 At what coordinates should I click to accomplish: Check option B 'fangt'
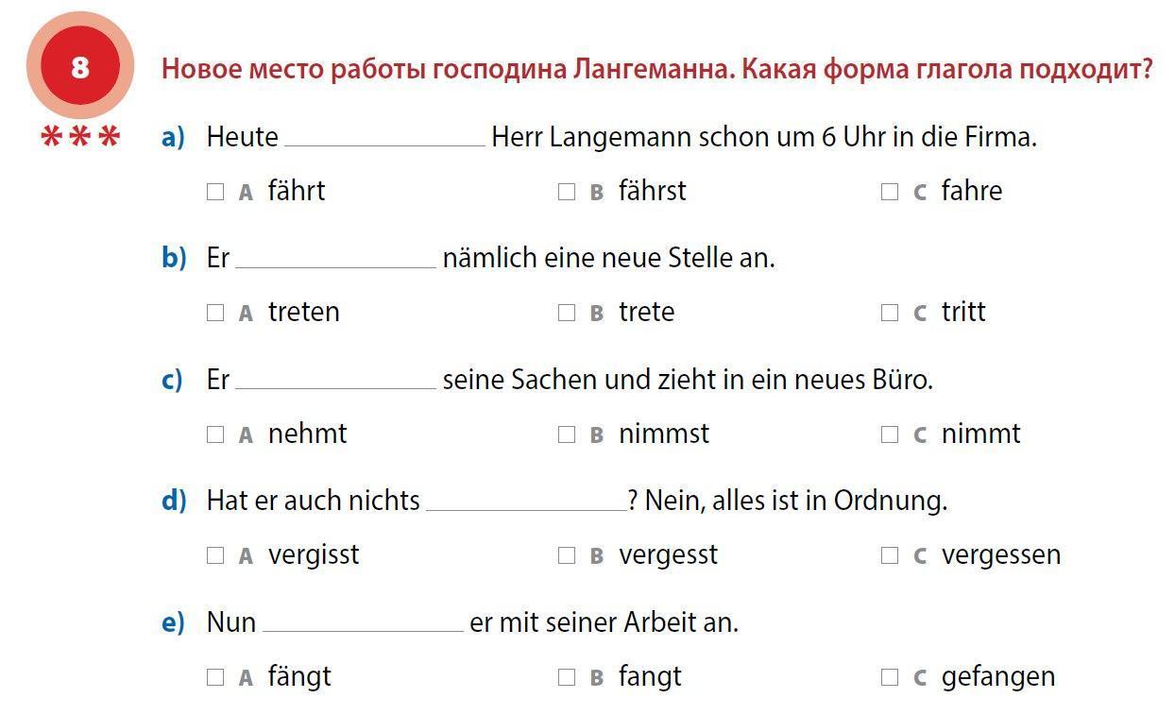567,677
